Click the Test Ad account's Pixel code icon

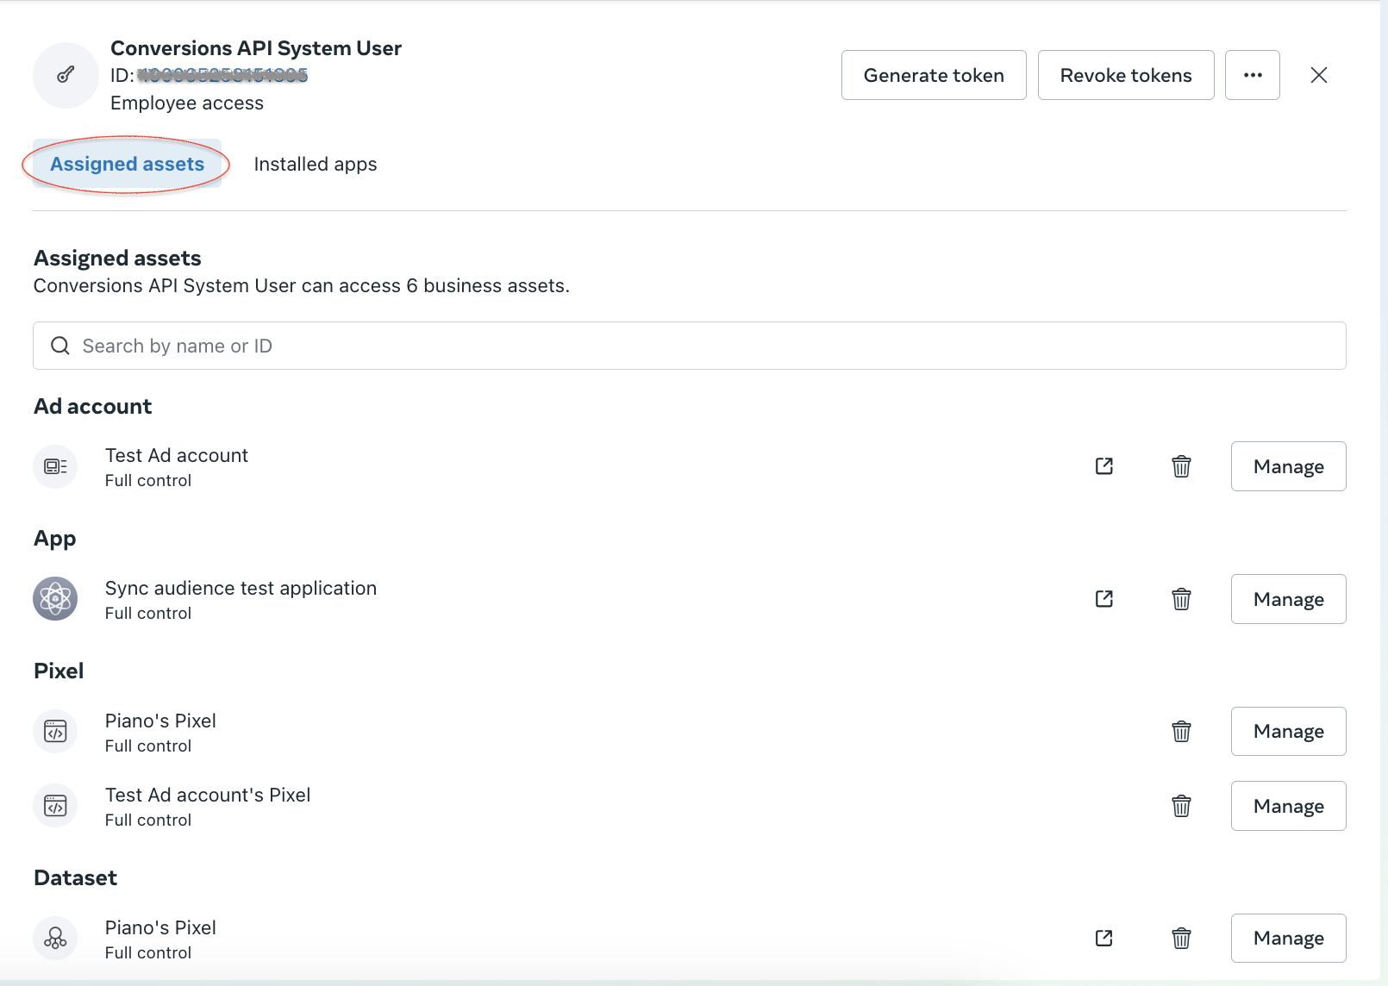(55, 806)
